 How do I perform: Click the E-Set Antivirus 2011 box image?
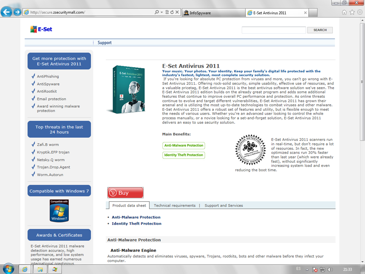pyautogui.click(x=126, y=90)
